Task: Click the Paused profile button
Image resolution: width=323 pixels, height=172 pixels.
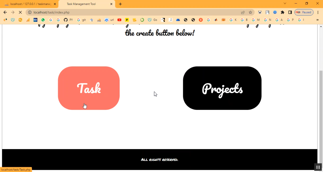Action: point(304,12)
